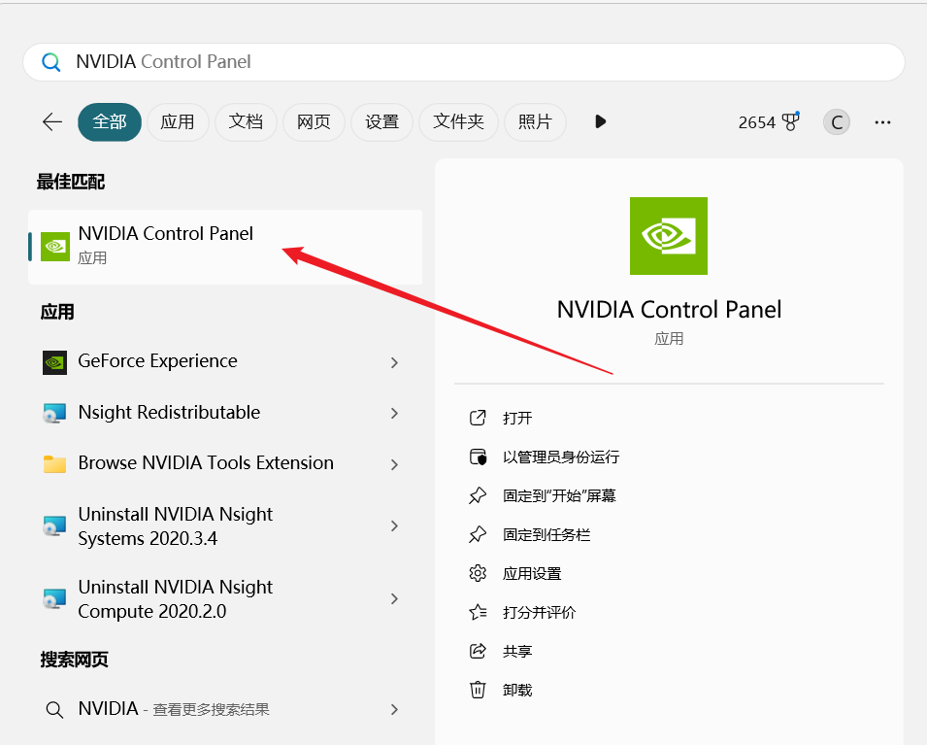Select NVIDIA - 查看更多搜索结果 text

point(174,709)
